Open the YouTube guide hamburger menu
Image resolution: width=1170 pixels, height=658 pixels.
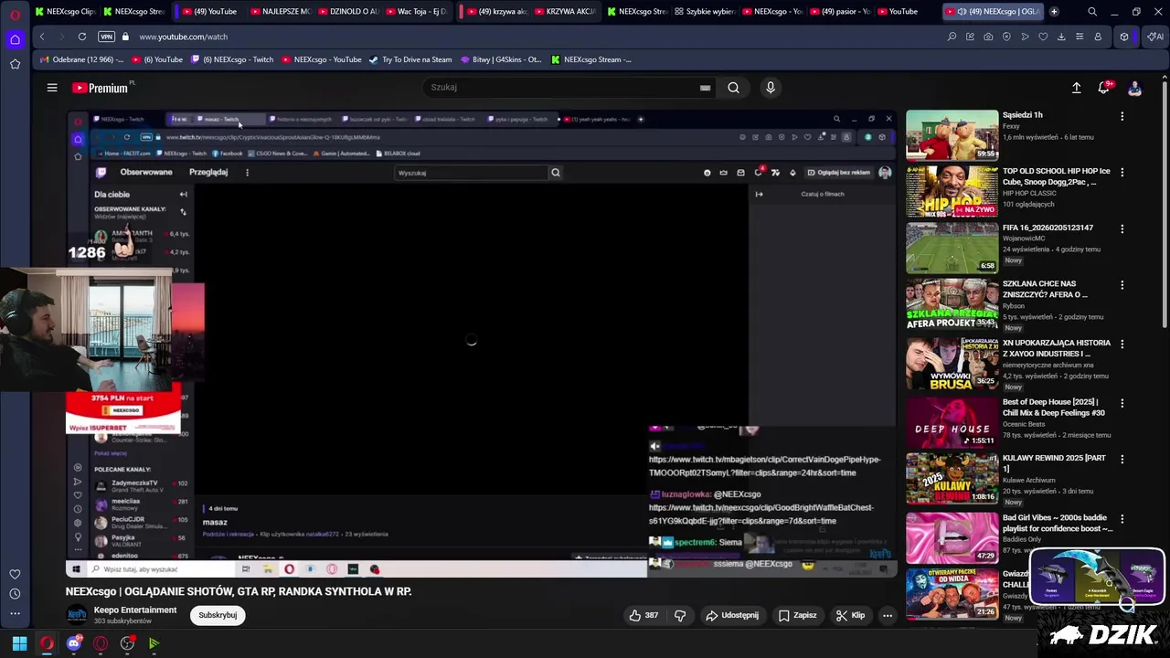[x=52, y=88]
